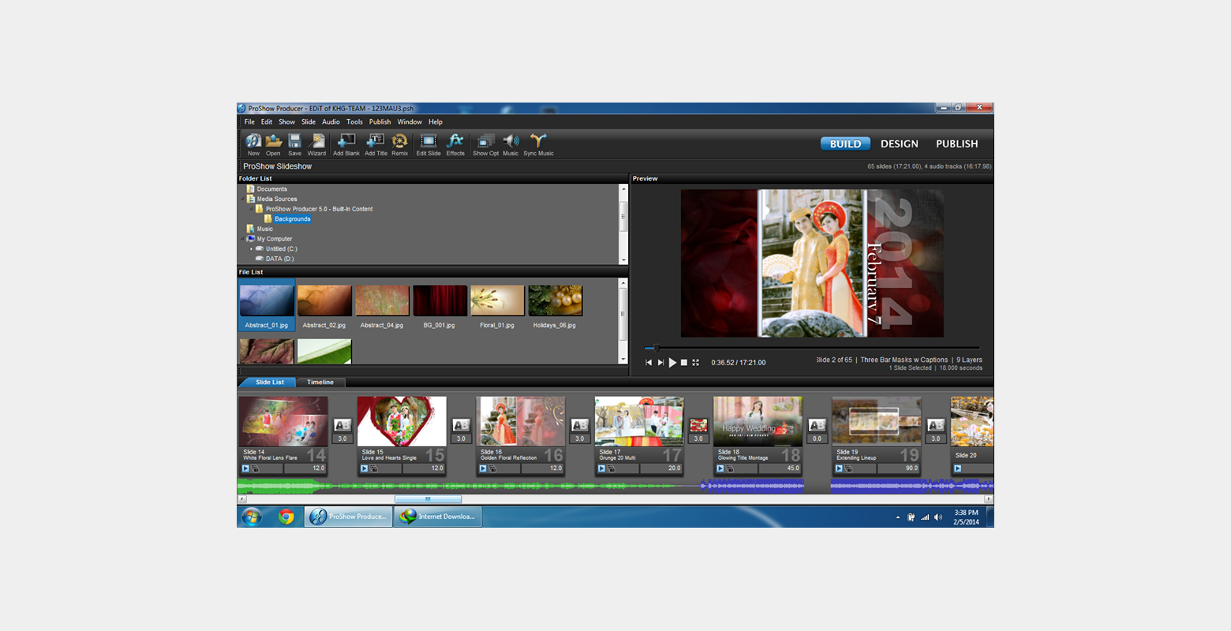Skip to next slide in preview
Image resolution: width=1231 pixels, height=631 pixels.
click(660, 363)
